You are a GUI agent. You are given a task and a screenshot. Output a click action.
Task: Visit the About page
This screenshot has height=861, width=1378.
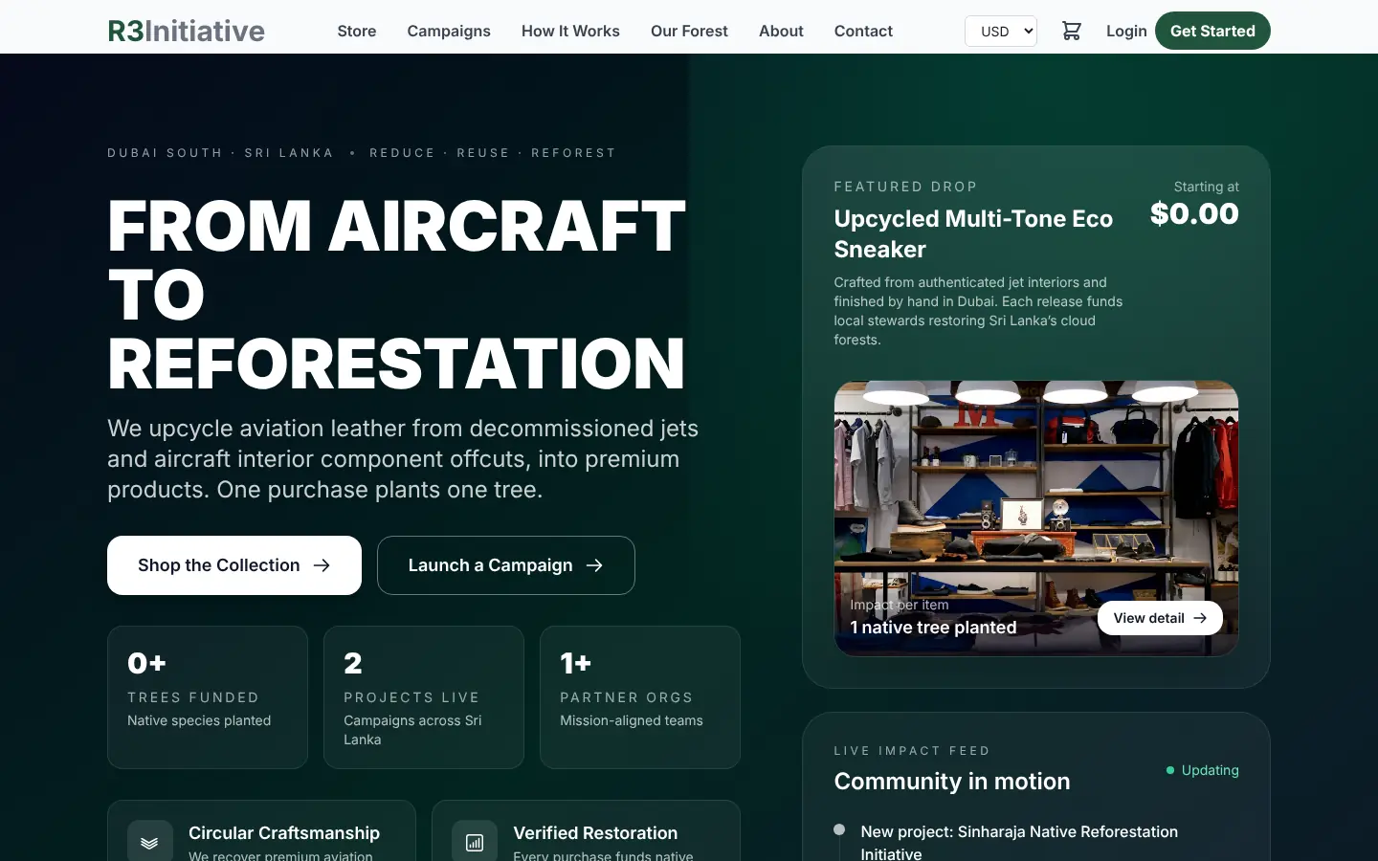click(781, 31)
